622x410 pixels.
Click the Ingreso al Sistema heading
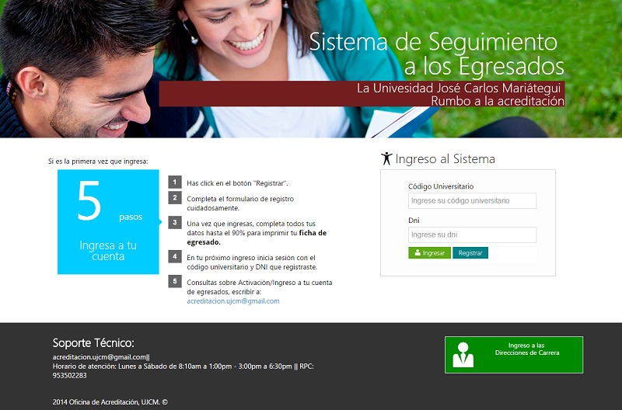point(445,159)
